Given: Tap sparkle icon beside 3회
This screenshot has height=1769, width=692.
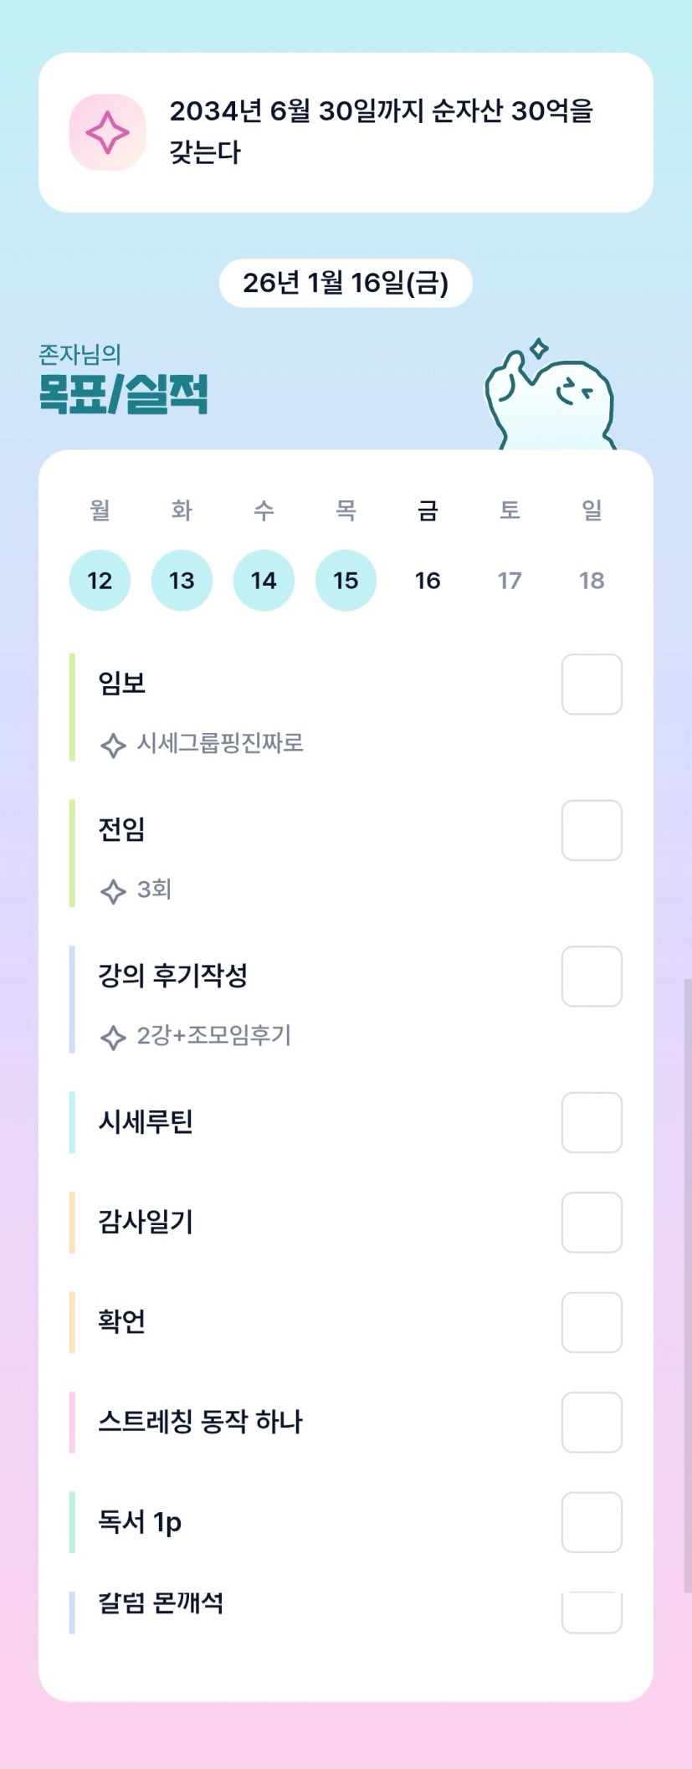Looking at the screenshot, I should tap(113, 891).
